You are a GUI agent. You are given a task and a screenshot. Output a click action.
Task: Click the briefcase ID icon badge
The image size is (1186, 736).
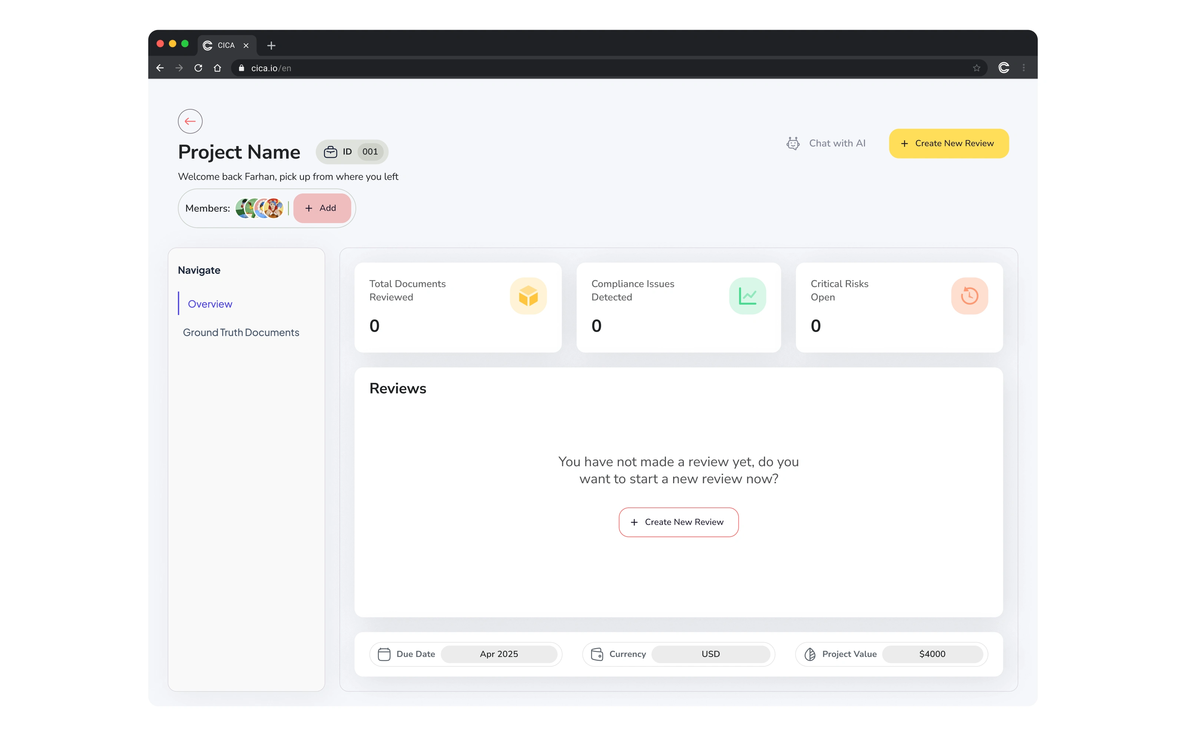(331, 152)
